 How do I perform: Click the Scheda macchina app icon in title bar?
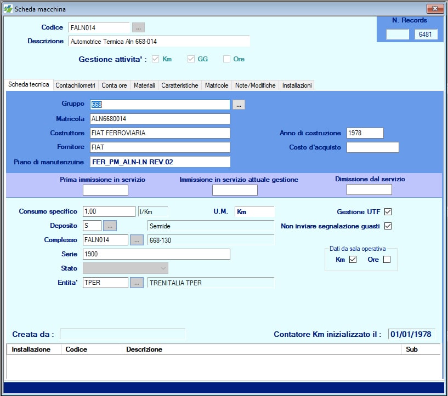coord(8,9)
